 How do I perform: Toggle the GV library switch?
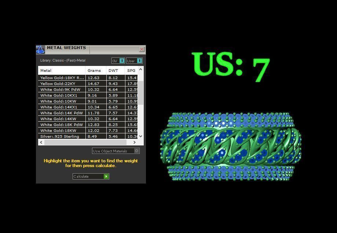tap(118, 61)
